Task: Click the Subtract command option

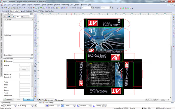Action: pyautogui.click(x=29, y=11)
